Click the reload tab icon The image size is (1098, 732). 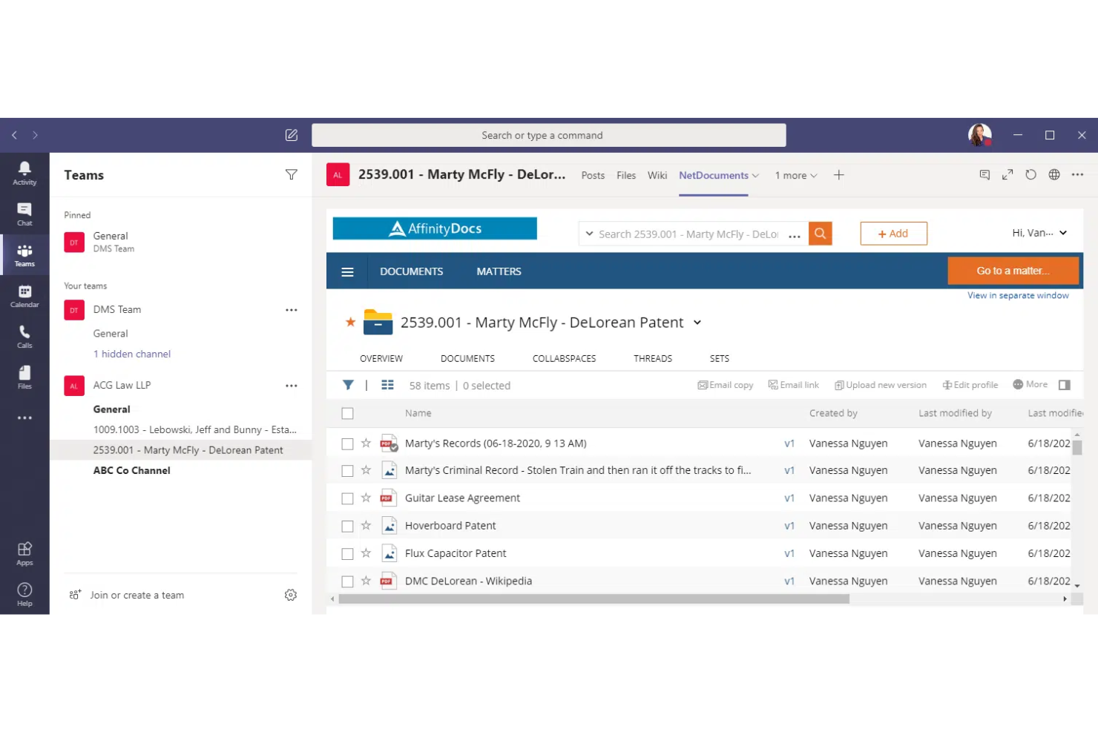point(1030,175)
